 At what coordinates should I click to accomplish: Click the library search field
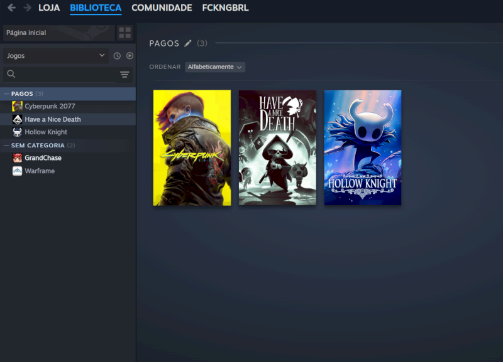click(68, 74)
